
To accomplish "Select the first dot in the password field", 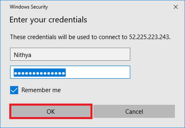I will (16, 73).
